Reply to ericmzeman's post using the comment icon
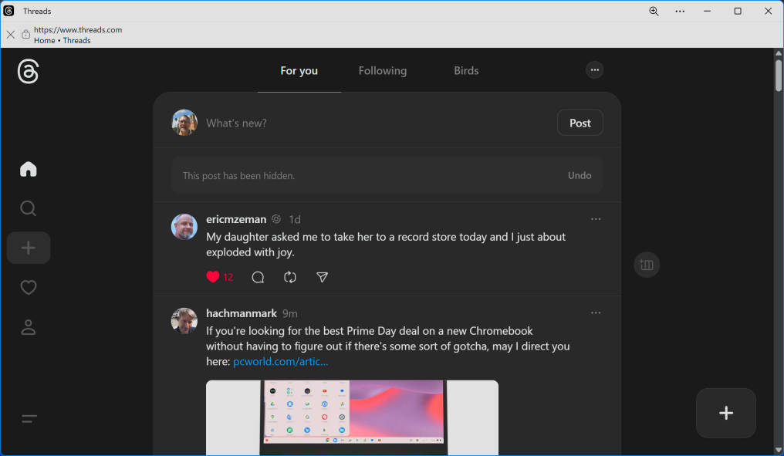The height and width of the screenshot is (456, 784). tap(258, 277)
